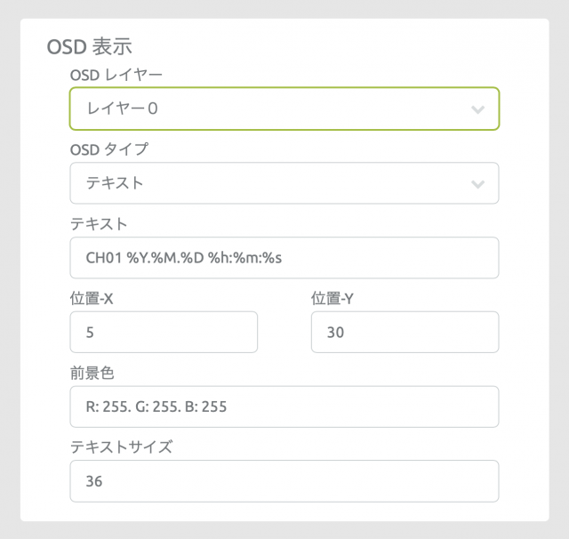Click the 位置-X label

(92, 299)
